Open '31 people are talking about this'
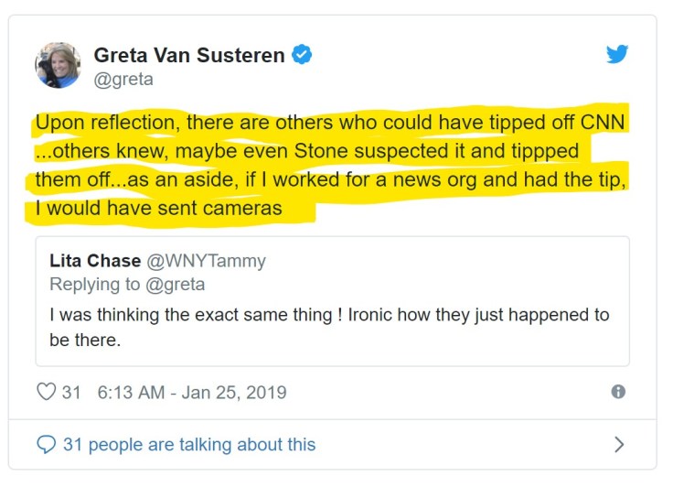The width and height of the screenshot is (673, 487). point(189,445)
